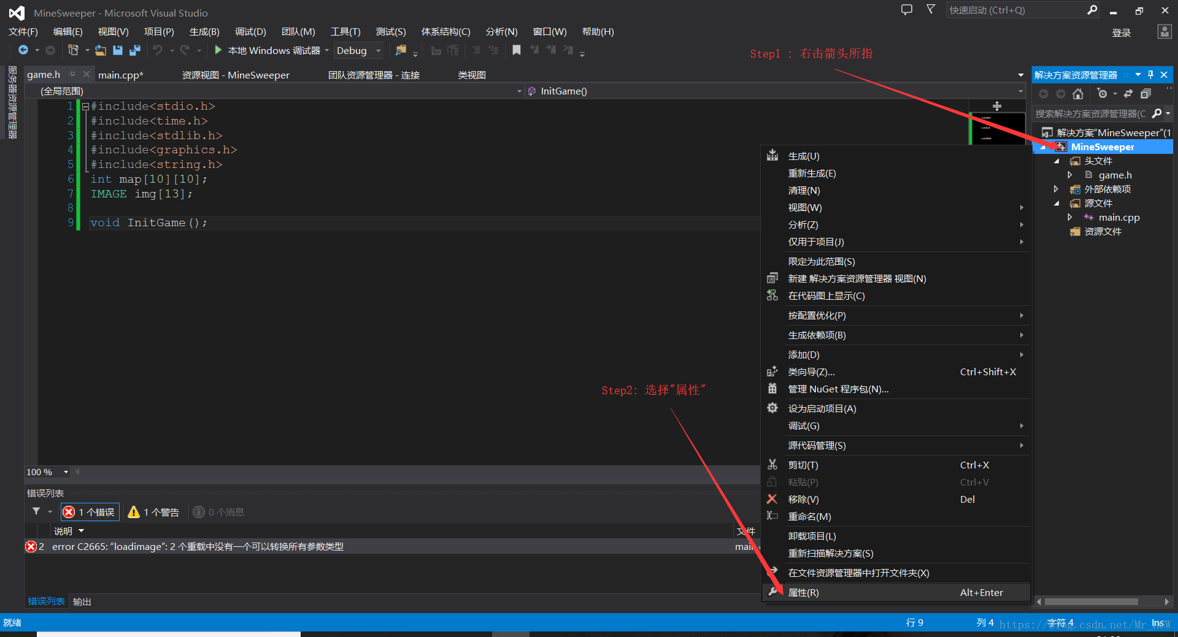Click the pin icon on game.h tab
This screenshot has width=1178, height=637.
point(72,74)
